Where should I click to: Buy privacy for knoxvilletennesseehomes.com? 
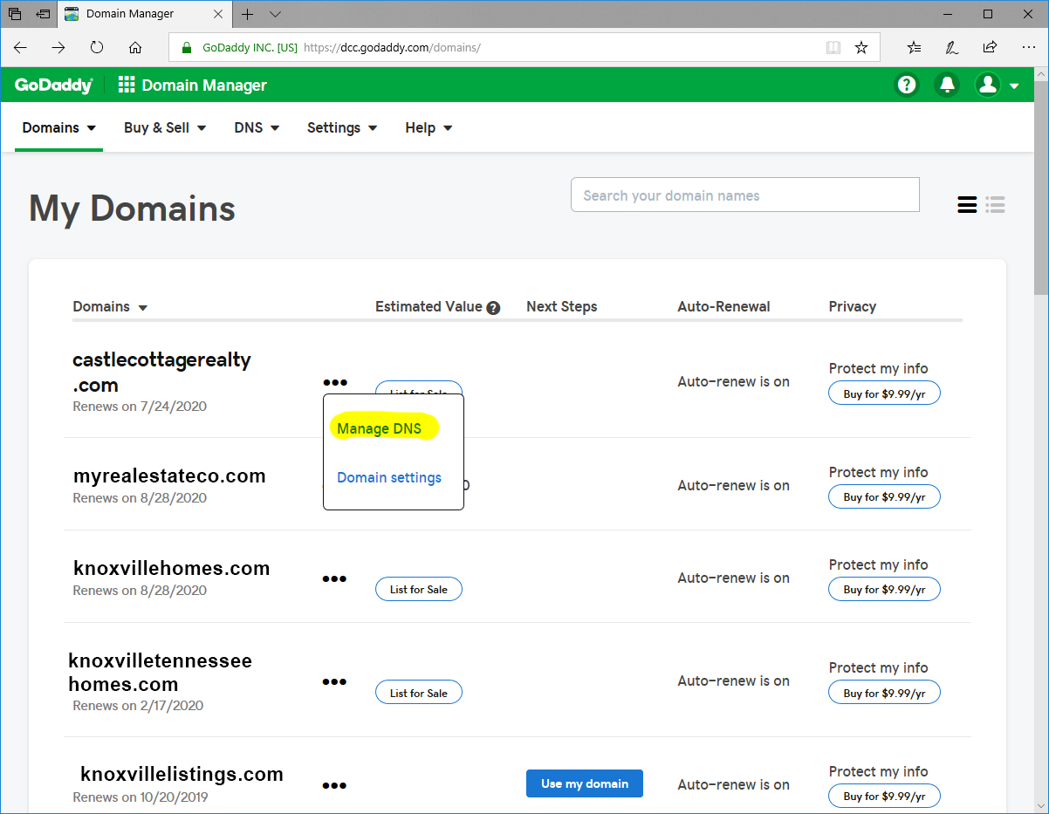(884, 693)
